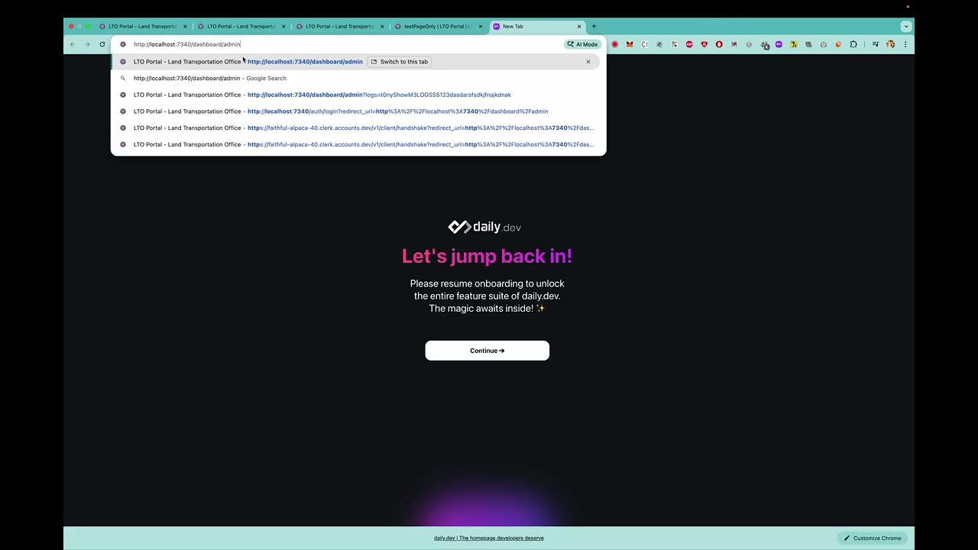Open the AdBlock Plus ABP extension
Image resolution: width=978 pixels, height=550 pixels.
[x=689, y=44]
